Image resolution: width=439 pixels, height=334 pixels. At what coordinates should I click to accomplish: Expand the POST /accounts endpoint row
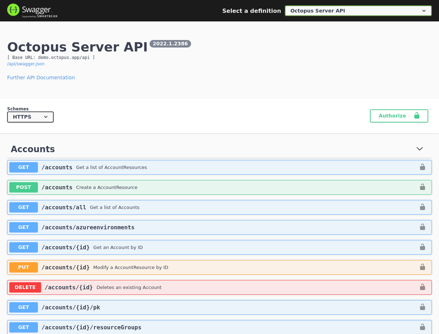215,187
